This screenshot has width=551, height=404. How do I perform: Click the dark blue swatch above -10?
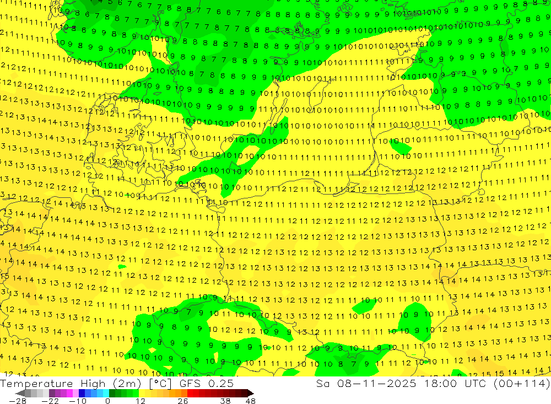[82, 394]
